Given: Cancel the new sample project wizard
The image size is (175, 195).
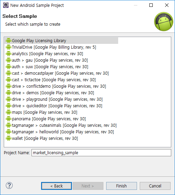Looking at the screenshot, I should click(155, 186).
